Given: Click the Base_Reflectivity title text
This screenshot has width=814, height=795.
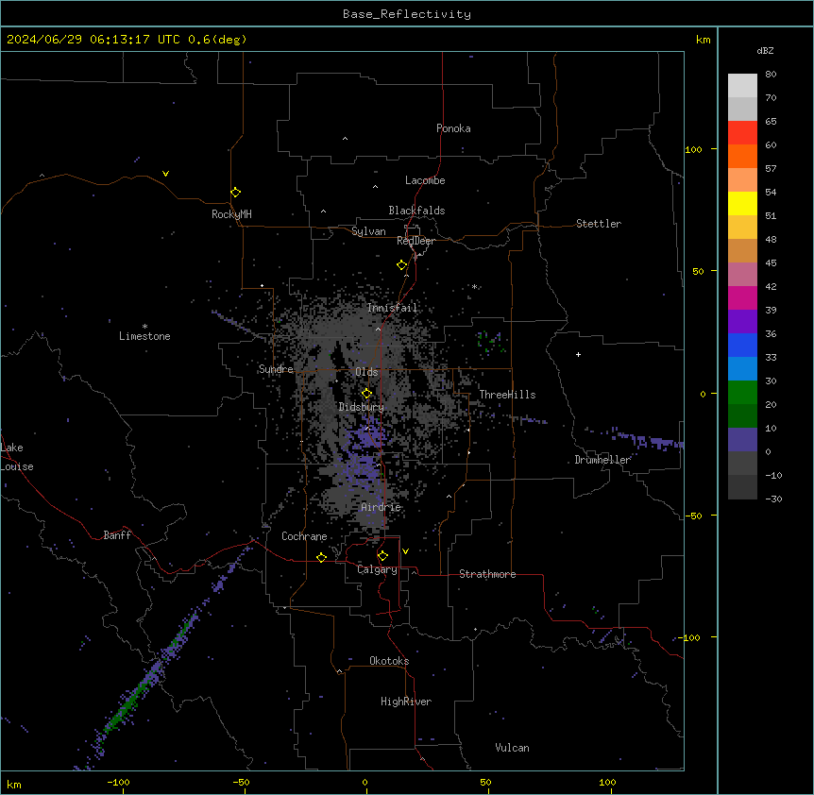Looking at the screenshot, I should (x=407, y=14).
